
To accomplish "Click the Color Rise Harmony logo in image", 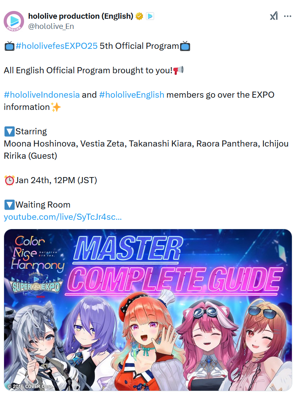I will (37, 254).
